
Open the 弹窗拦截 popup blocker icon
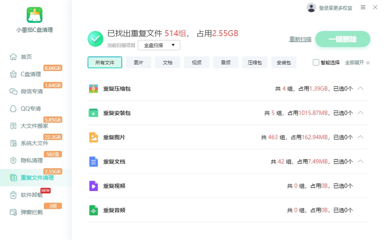[x=13, y=212]
